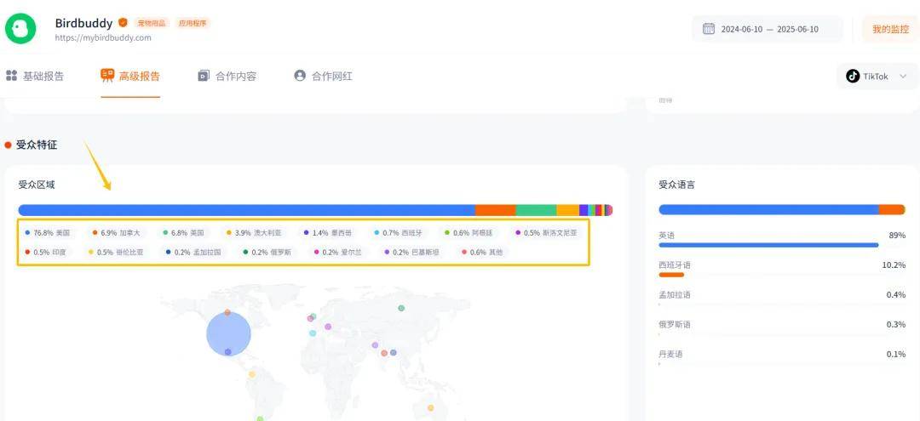Viewport: 920px width, 421px height.
Task: Click the 孟加拉语 language row label
Action: pyautogui.click(x=675, y=294)
